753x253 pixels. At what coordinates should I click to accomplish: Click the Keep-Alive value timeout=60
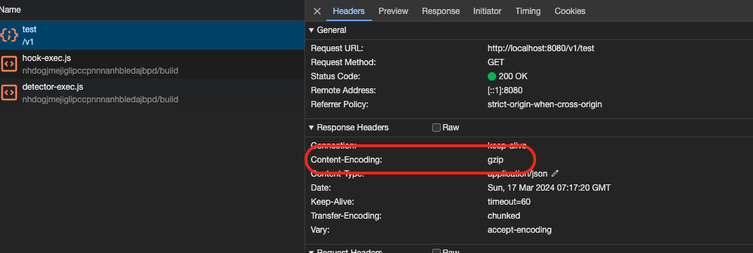(x=509, y=202)
